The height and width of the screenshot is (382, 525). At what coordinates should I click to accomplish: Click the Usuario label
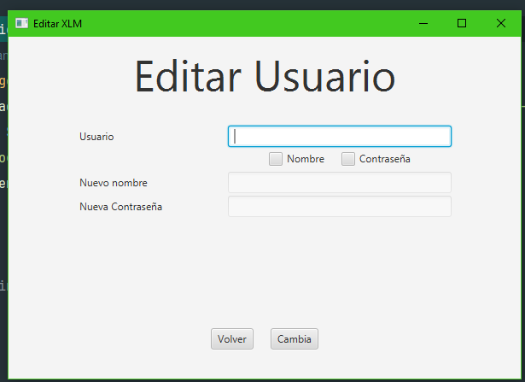(x=96, y=137)
